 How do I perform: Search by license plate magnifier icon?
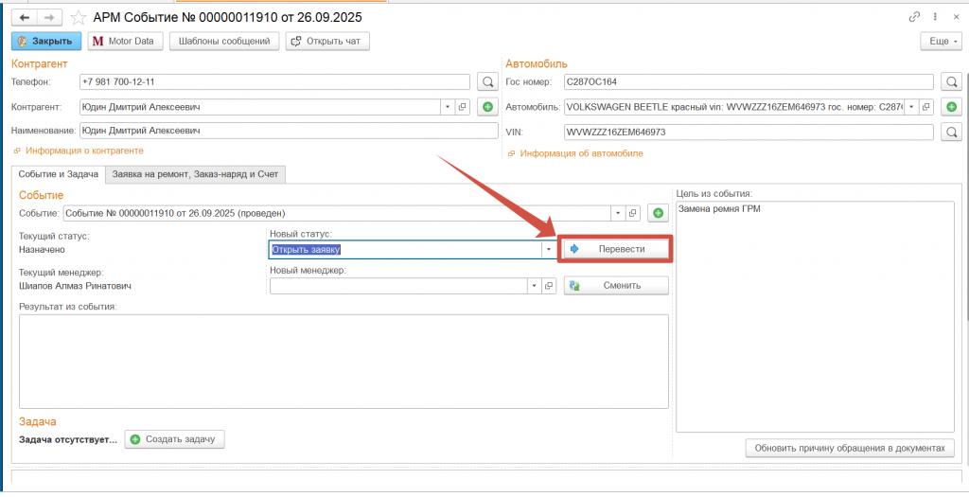coord(951,82)
